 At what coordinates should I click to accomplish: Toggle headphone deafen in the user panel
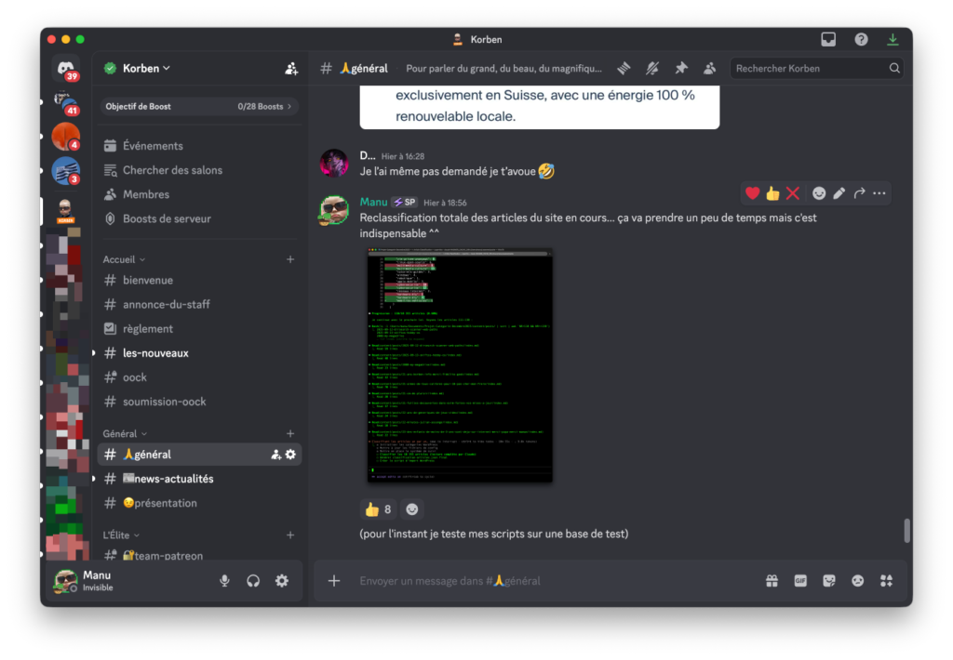(x=253, y=581)
